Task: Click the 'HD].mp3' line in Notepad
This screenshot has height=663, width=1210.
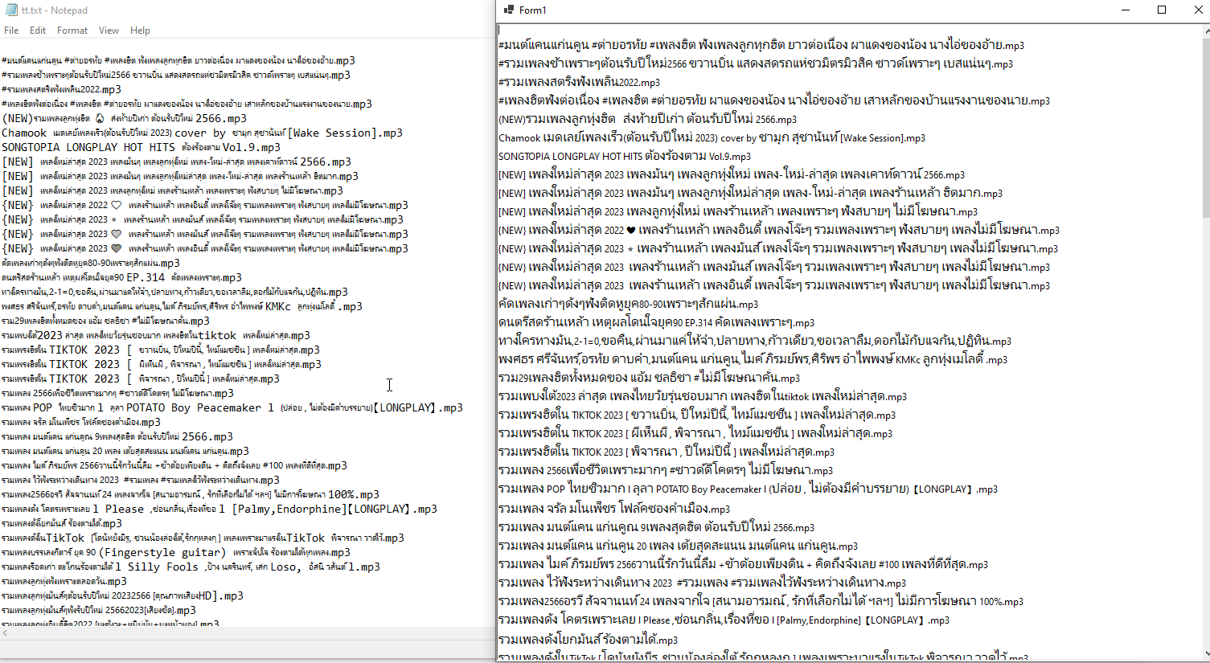Action: click(x=122, y=596)
